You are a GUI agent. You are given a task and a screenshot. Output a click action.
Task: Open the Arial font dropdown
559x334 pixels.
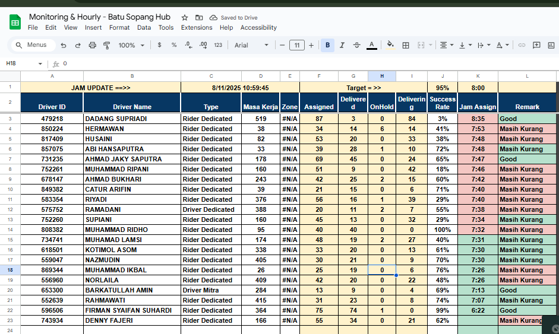251,45
